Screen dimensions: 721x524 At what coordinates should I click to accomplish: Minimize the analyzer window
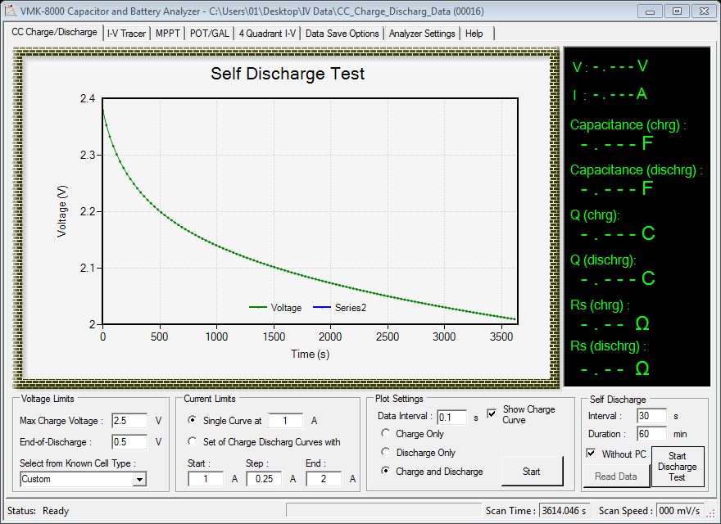[650, 11]
